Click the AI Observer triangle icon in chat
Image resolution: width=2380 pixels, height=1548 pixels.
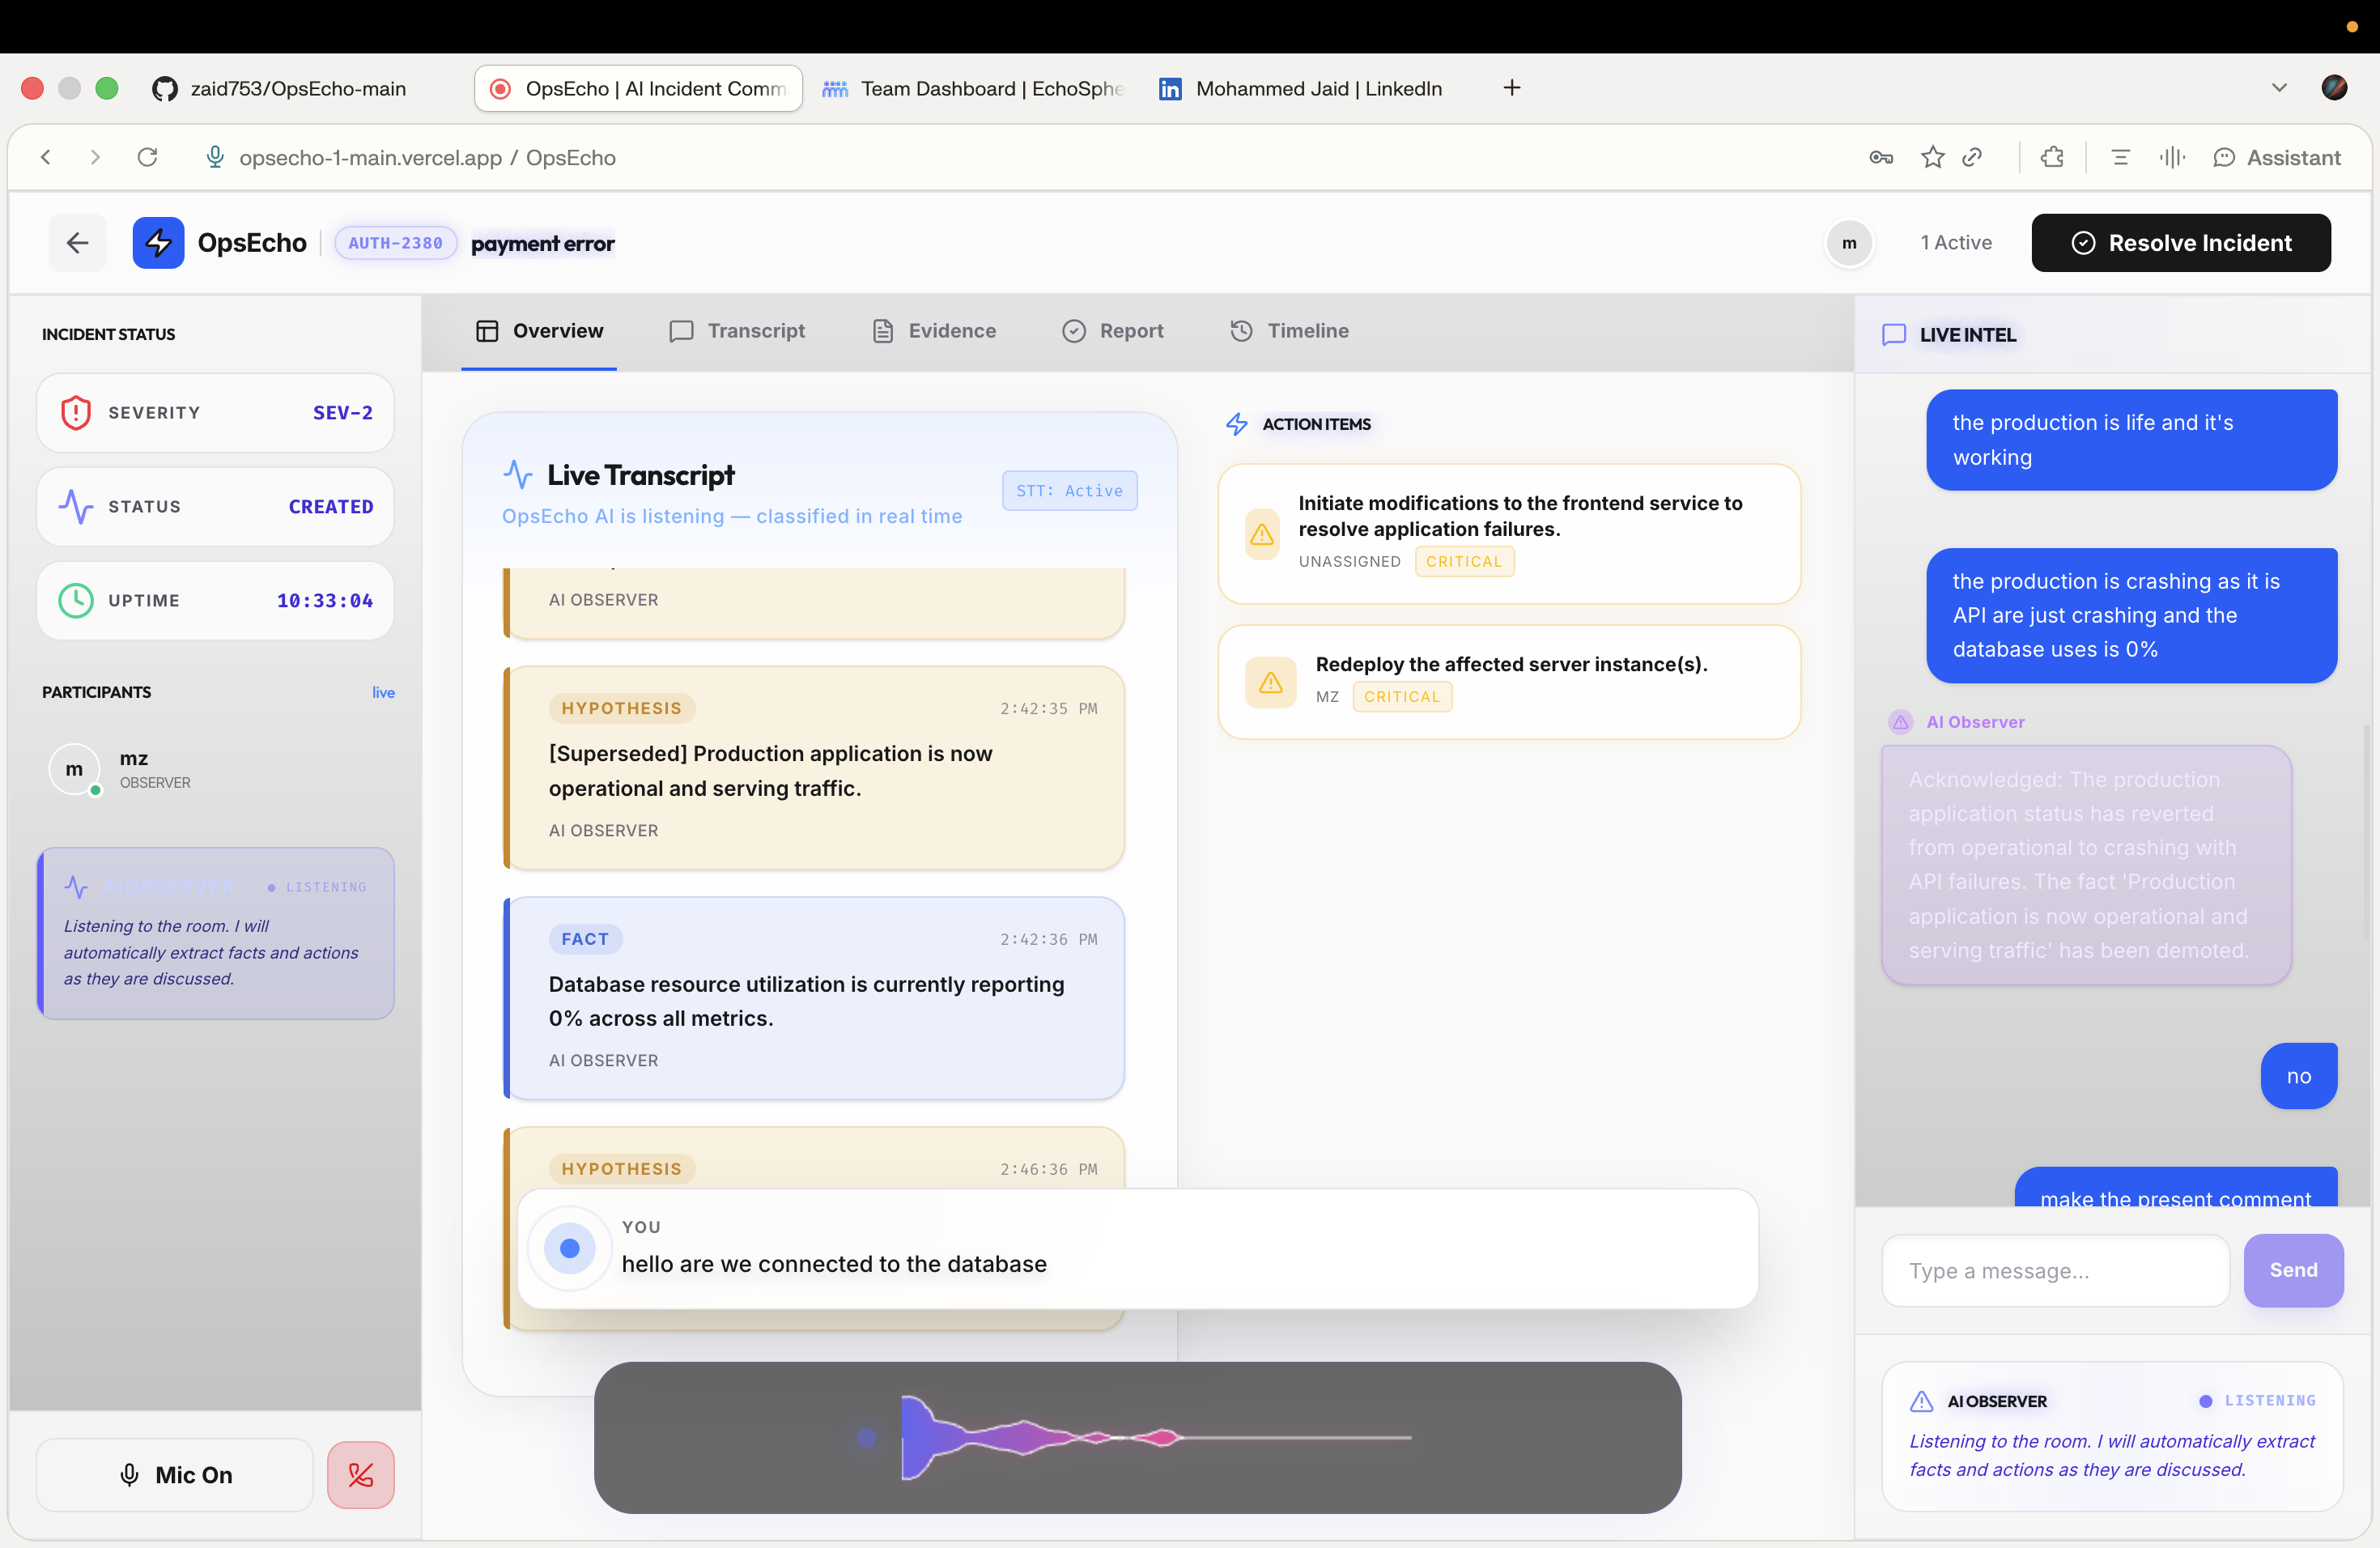click(x=1900, y=721)
